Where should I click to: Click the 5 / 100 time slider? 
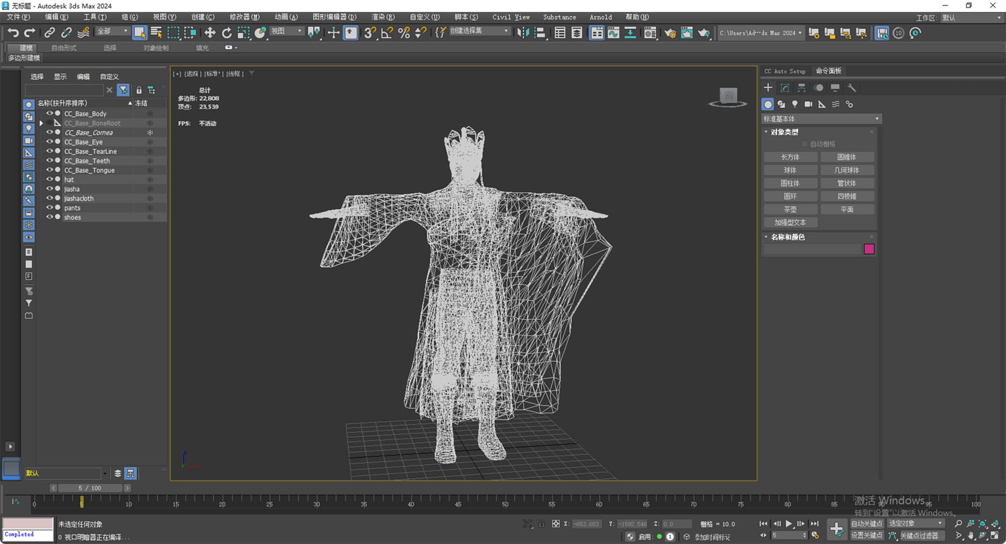point(90,488)
